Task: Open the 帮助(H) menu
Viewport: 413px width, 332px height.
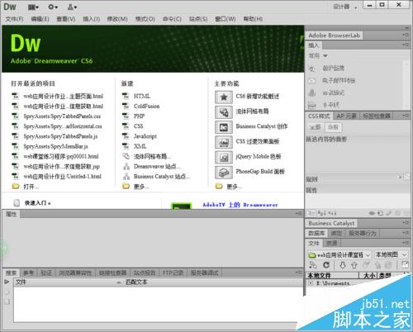Action: pos(253,19)
